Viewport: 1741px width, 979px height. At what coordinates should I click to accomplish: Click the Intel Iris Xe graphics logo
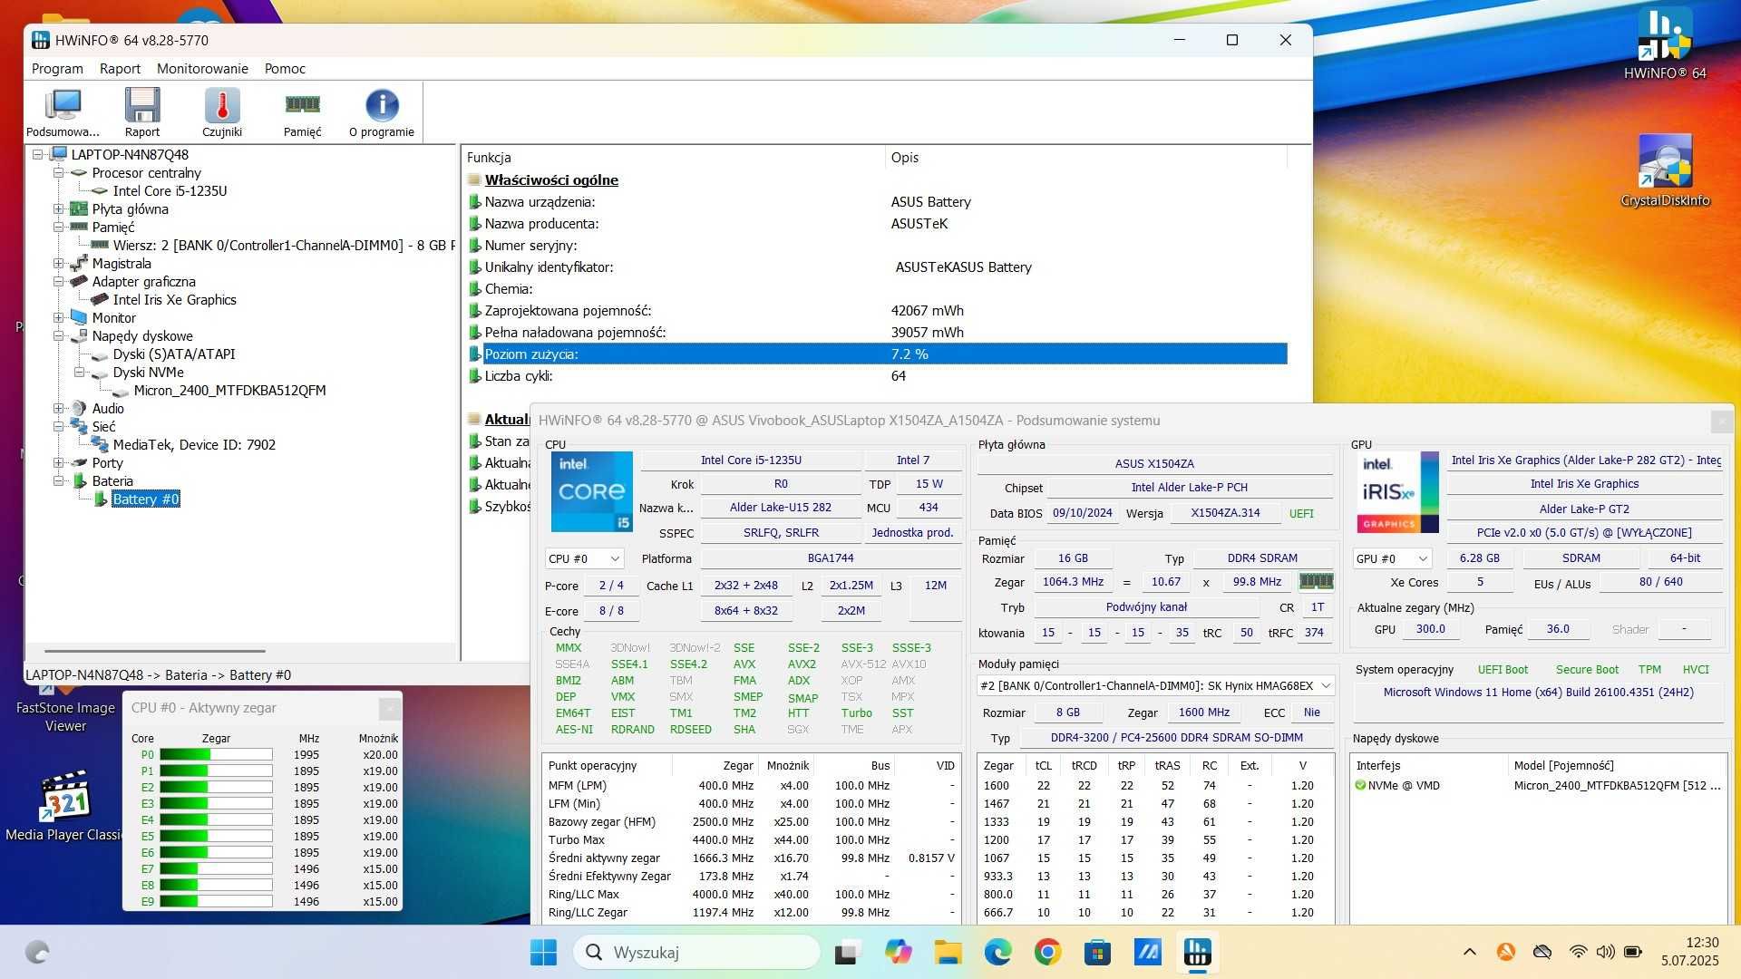pyautogui.click(x=1397, y=491)
